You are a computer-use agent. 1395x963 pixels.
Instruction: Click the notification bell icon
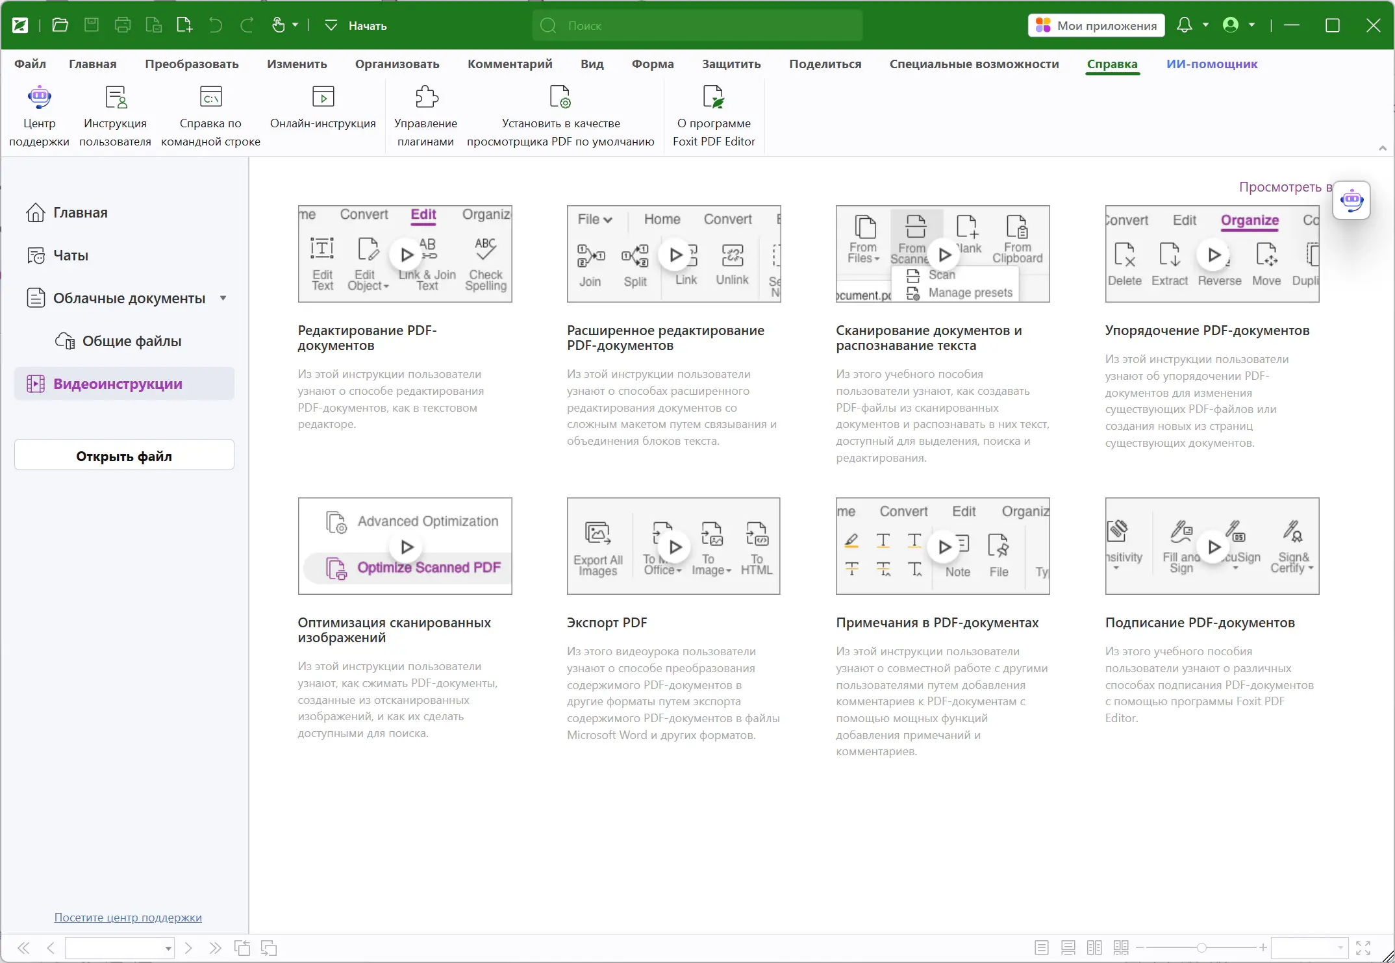click(x=1184, y=25)
